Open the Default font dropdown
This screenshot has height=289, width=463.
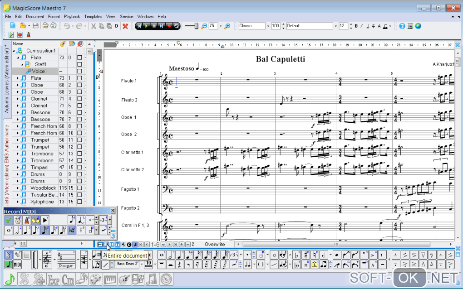click(336, 26)
